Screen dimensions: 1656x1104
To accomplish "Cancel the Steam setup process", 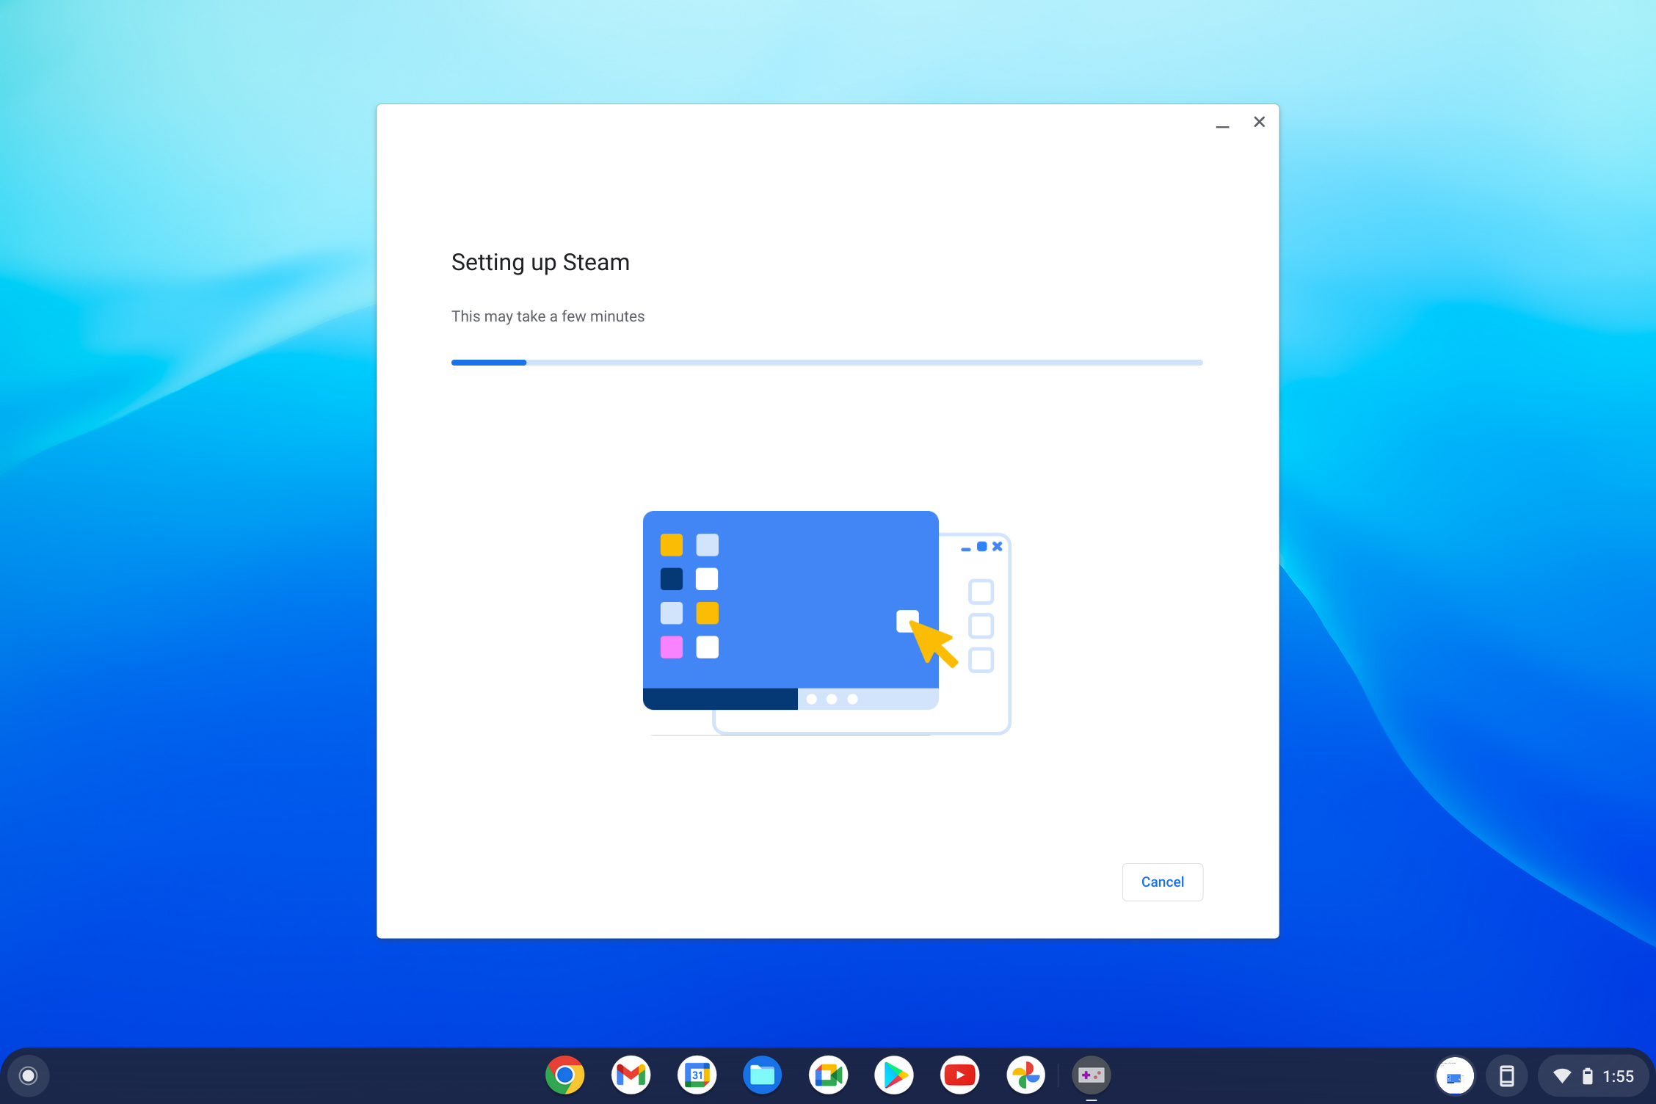I will (1162, 882).
